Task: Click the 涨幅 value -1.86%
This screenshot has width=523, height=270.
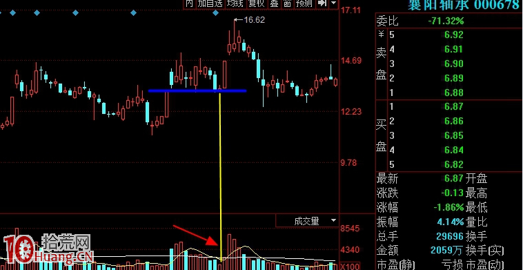Action: pos(449,207)
